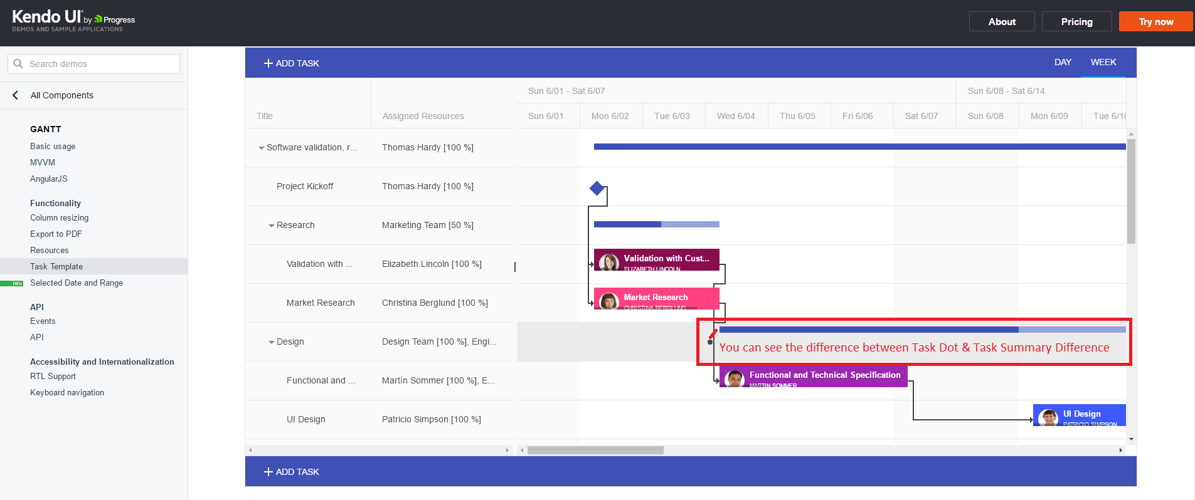Click the Elizabeth Lincoln [100 %] resource cell
1195x500 pixels.
[x=442, y=264]
